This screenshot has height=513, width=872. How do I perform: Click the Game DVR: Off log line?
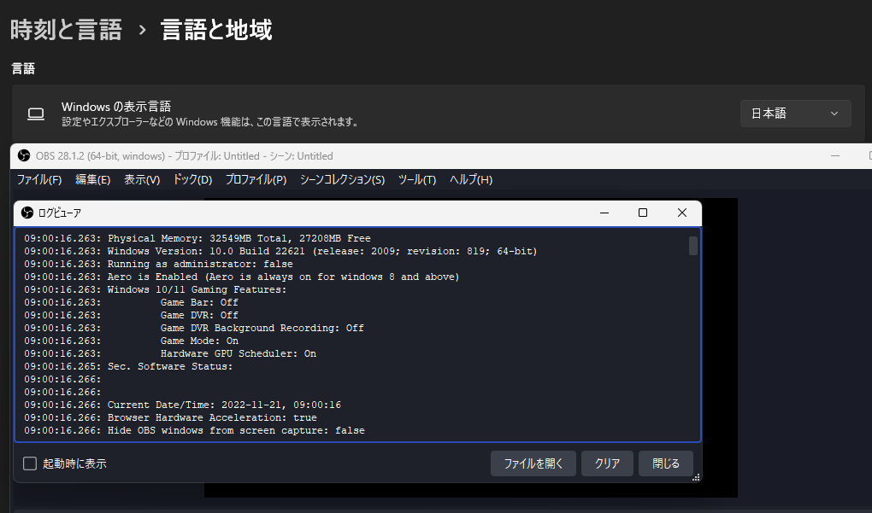pos(132,315)
